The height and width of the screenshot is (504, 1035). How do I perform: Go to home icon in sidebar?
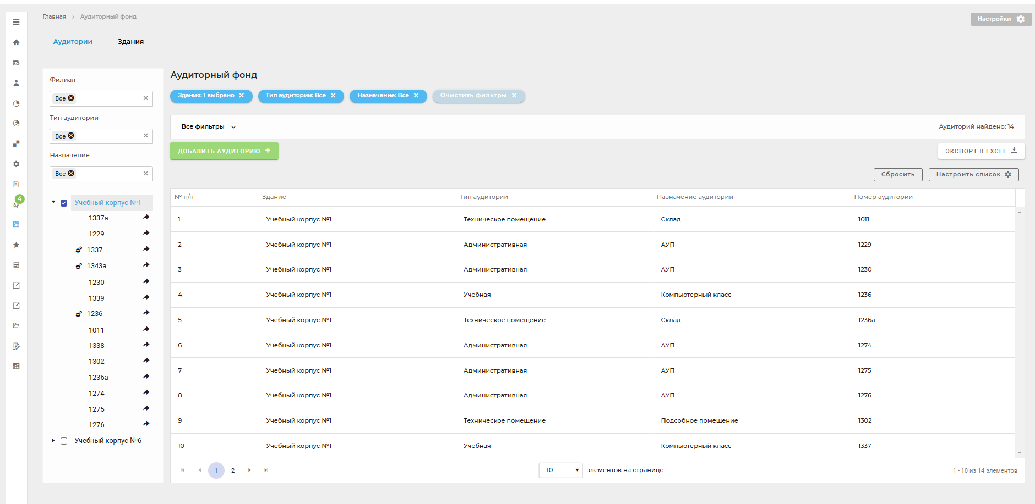pos(16,42)
